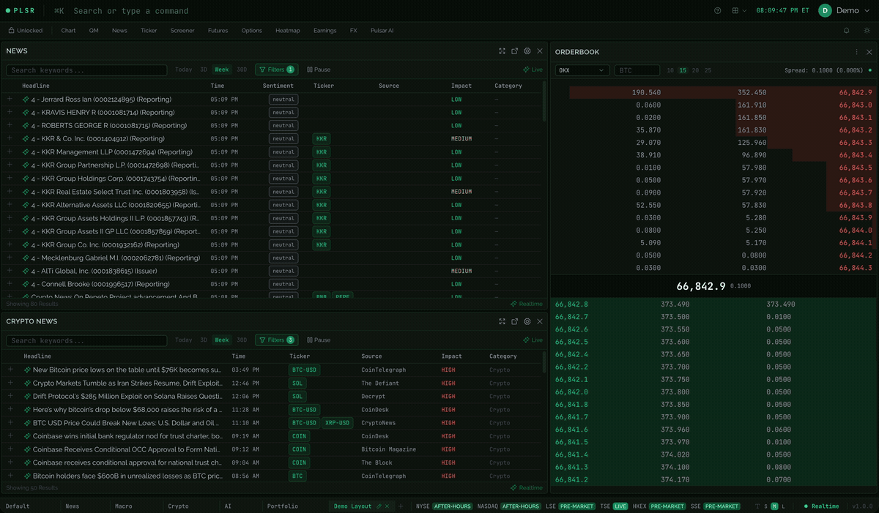Viewport: 879px width, 513px height.
Task: Open the Orderbook panel options menu
Action: coord(856,52)
